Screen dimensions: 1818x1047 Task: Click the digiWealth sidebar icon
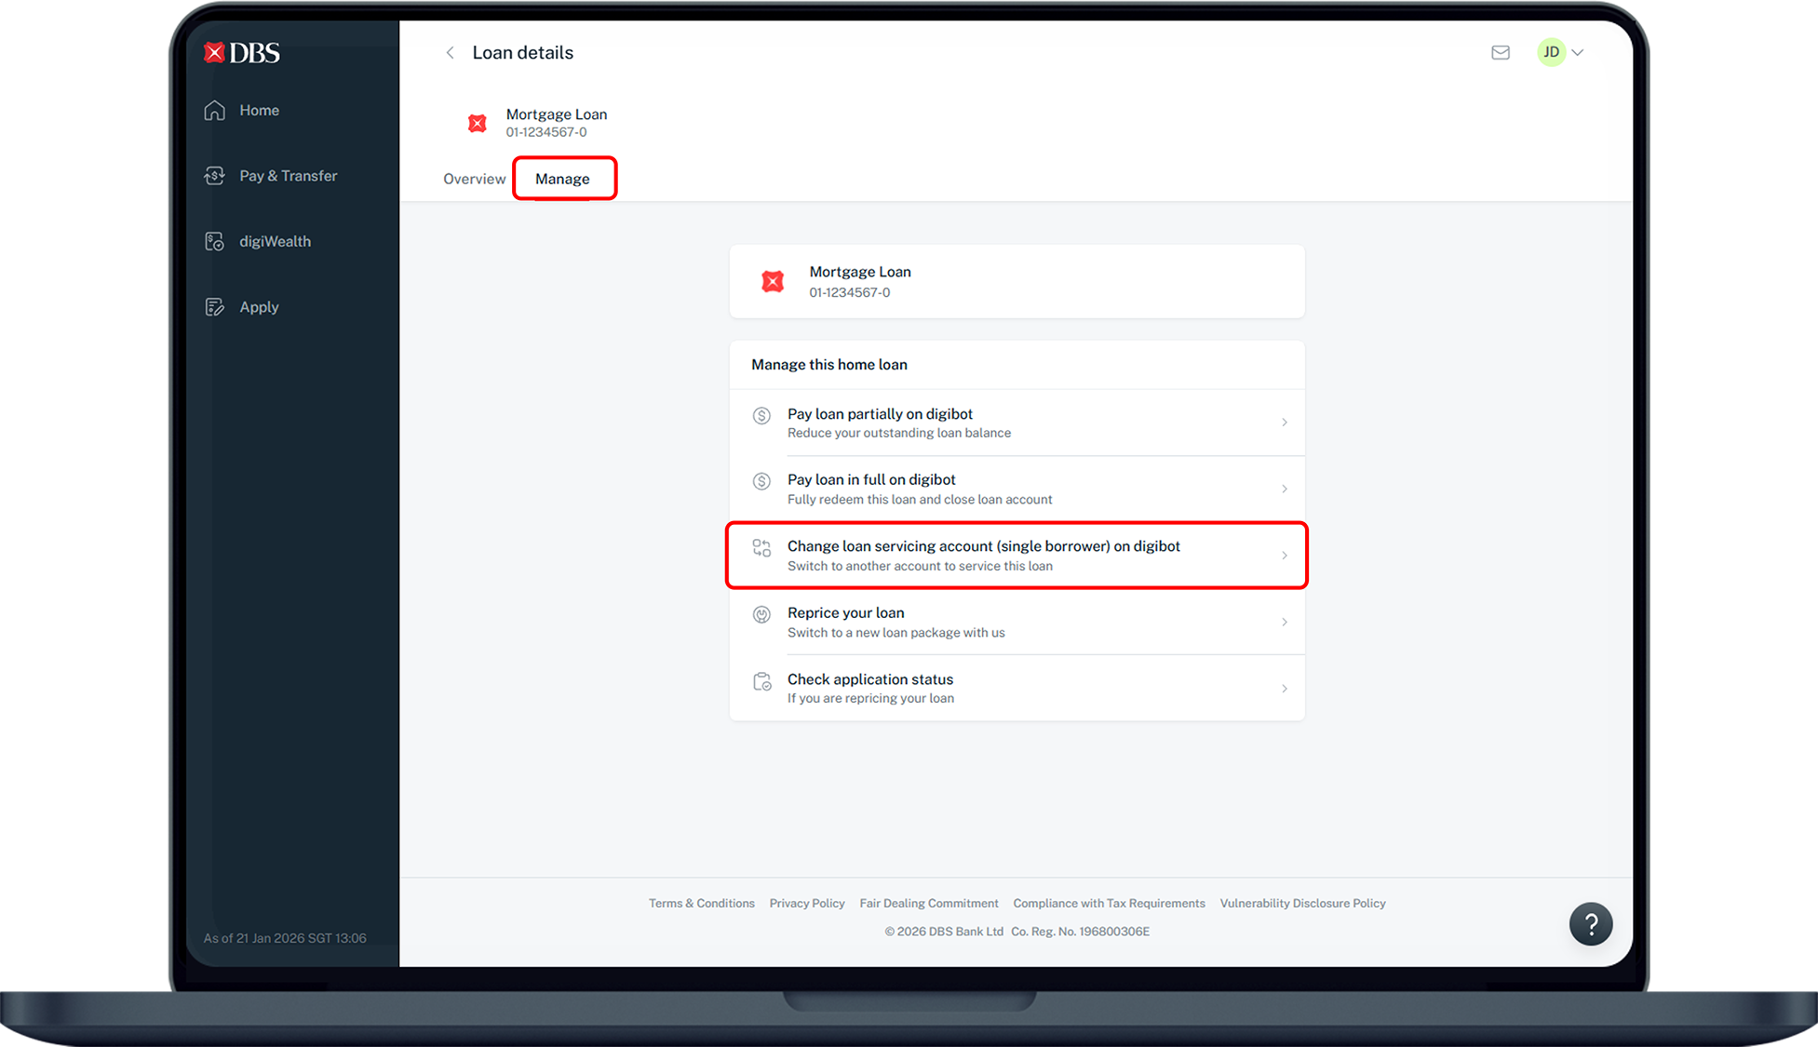pyautogui.click(x=214, y=241)
